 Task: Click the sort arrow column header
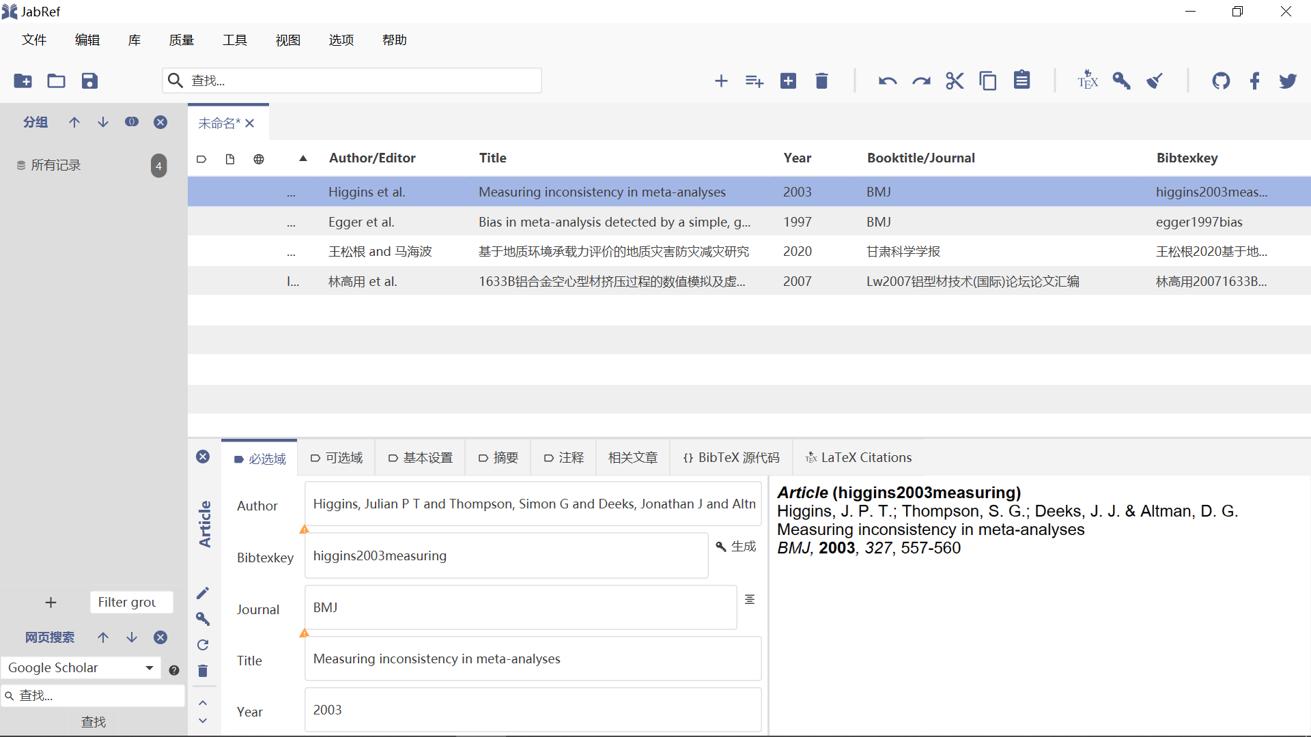[303, 158]
